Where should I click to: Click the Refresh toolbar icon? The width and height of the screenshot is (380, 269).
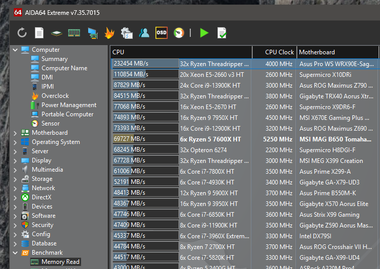(22, 33)
